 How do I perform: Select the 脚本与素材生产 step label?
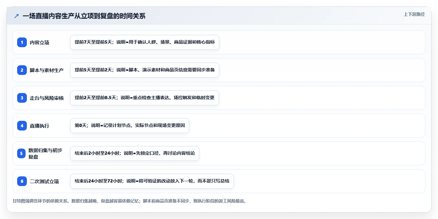[x=47, y=70]
